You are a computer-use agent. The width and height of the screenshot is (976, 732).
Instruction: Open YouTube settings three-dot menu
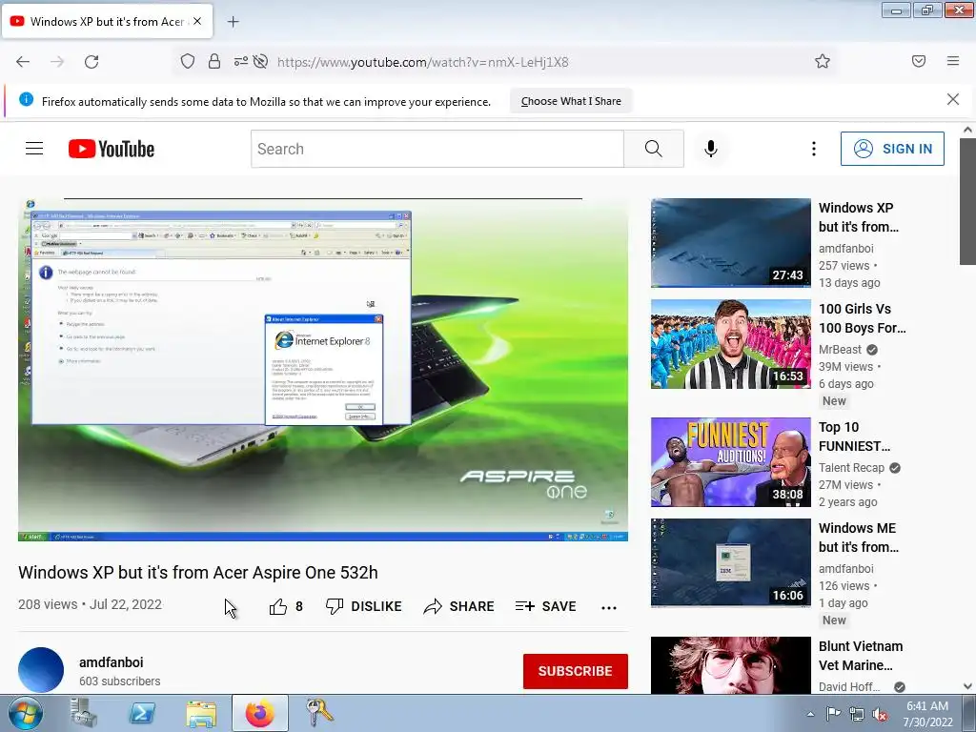click(814, 149)
